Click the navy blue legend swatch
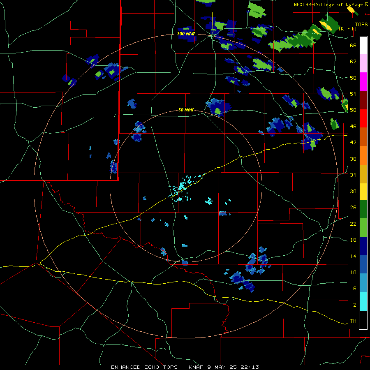Viewport: 370px width, 370px height. pos(363,246)
